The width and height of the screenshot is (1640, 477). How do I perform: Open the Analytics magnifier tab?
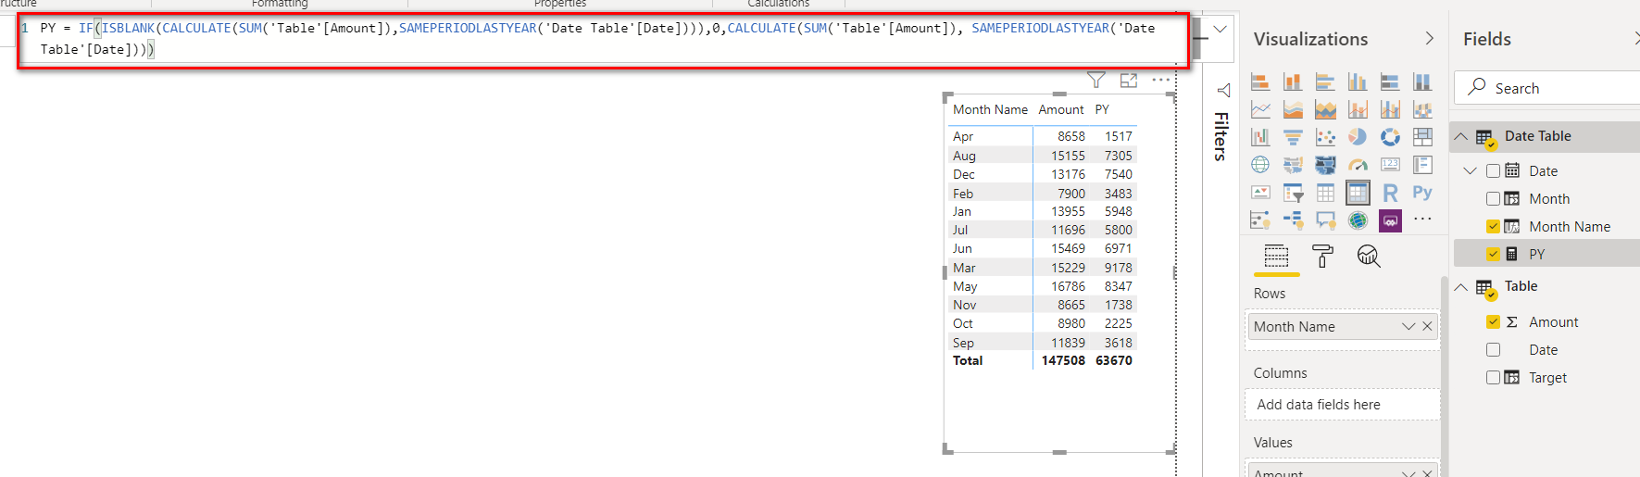(x=1369, y=256)
